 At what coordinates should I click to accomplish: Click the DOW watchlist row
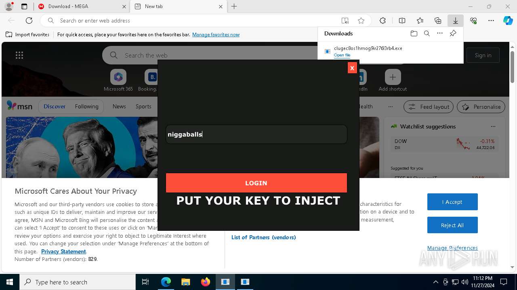click(x=444, y=144)
